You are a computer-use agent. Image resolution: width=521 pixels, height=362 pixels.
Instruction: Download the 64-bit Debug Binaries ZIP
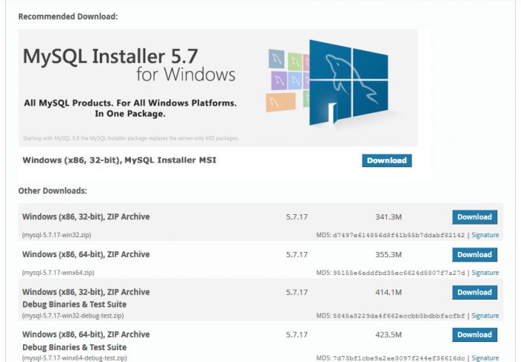coord(474,334)
